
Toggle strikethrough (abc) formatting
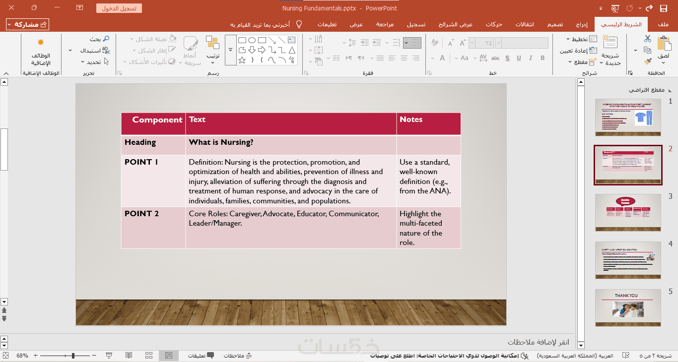click(x=495, y=58)
